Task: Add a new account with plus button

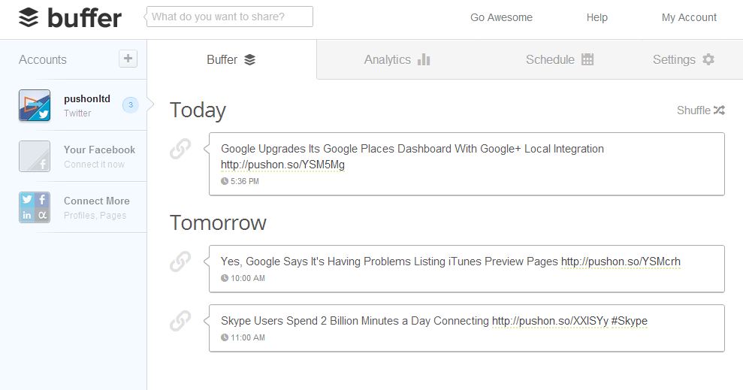Action: tap(128, 59)
